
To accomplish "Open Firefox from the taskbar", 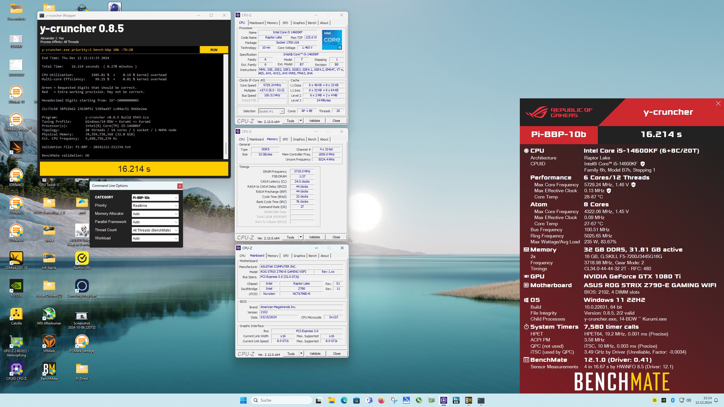I will tap(382, 400).
